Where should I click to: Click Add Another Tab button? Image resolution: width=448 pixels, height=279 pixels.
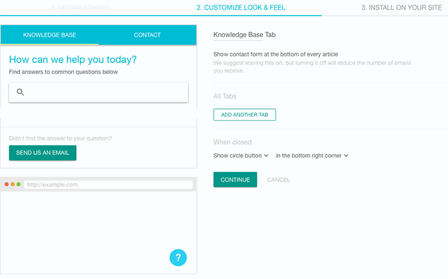click(x=245, y=115)
